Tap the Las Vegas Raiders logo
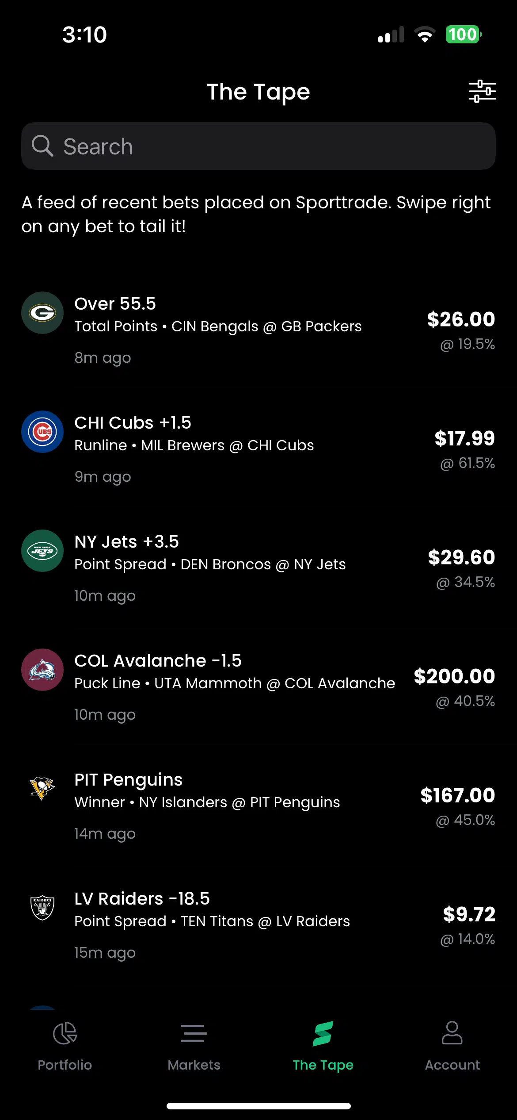Screen dimensions: 517x1120 [x=42, y=908]
